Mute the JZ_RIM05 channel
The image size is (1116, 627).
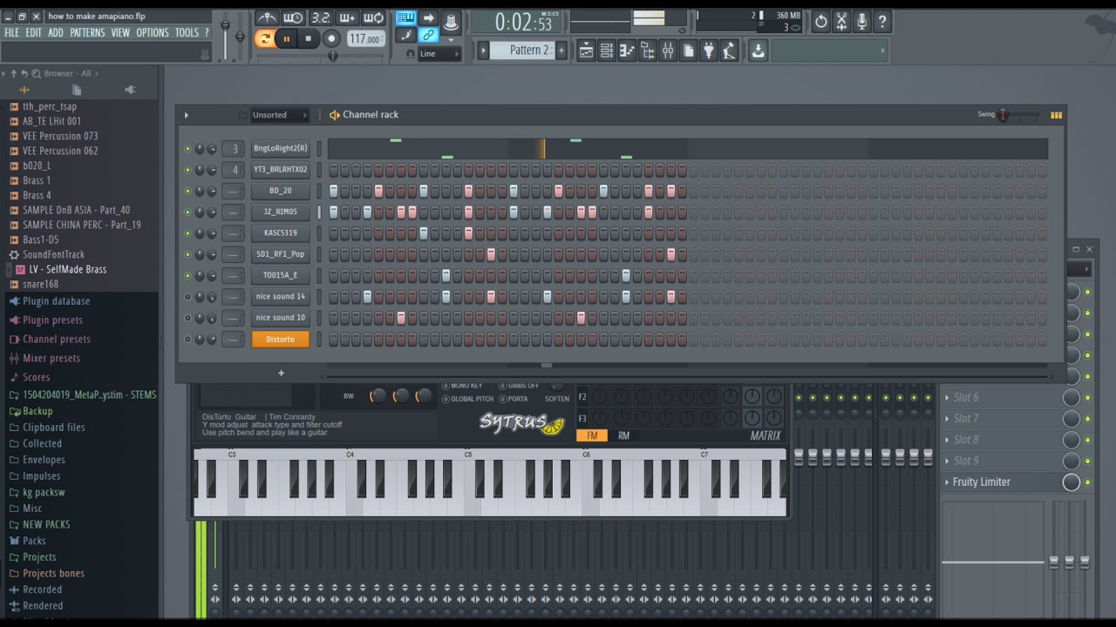(187, 212)
